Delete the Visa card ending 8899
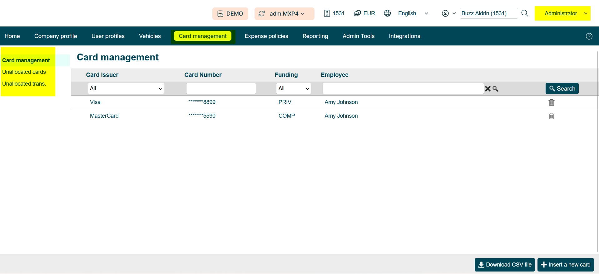Screen dimensions: 599x274 551,102
